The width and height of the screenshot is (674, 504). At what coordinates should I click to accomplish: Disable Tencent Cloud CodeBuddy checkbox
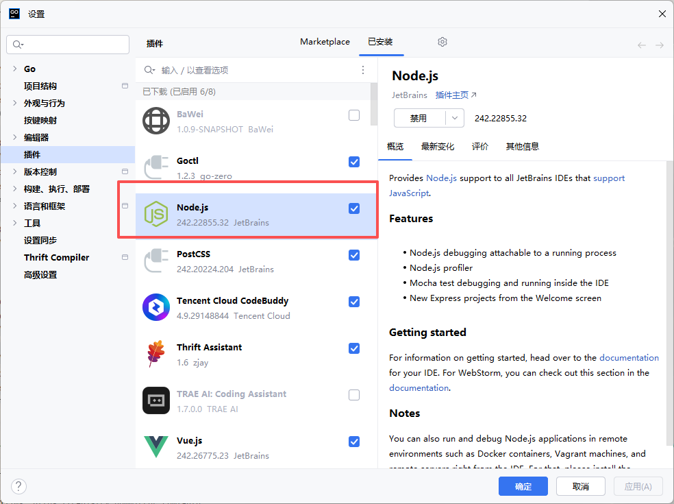point(354,302)
